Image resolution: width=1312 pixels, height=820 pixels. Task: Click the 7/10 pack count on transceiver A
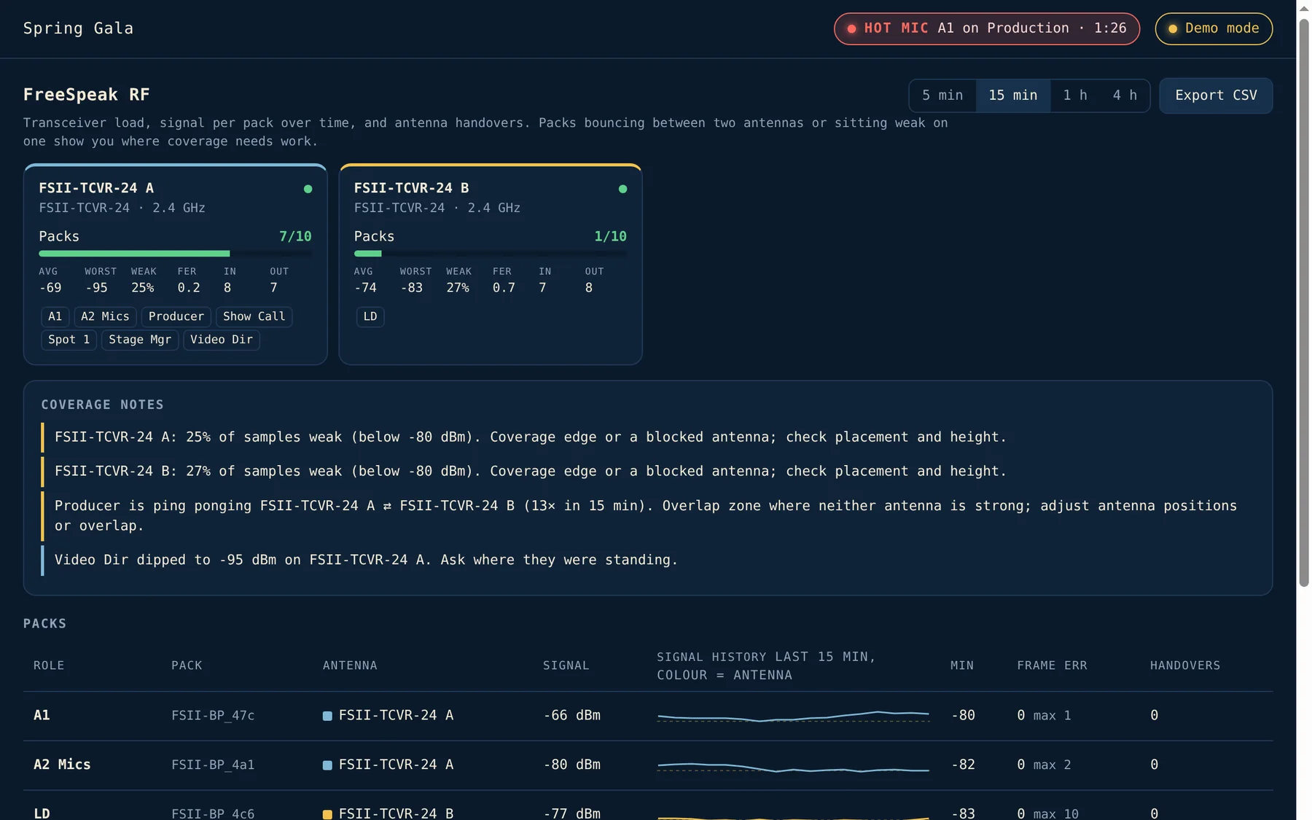[295, 236]
